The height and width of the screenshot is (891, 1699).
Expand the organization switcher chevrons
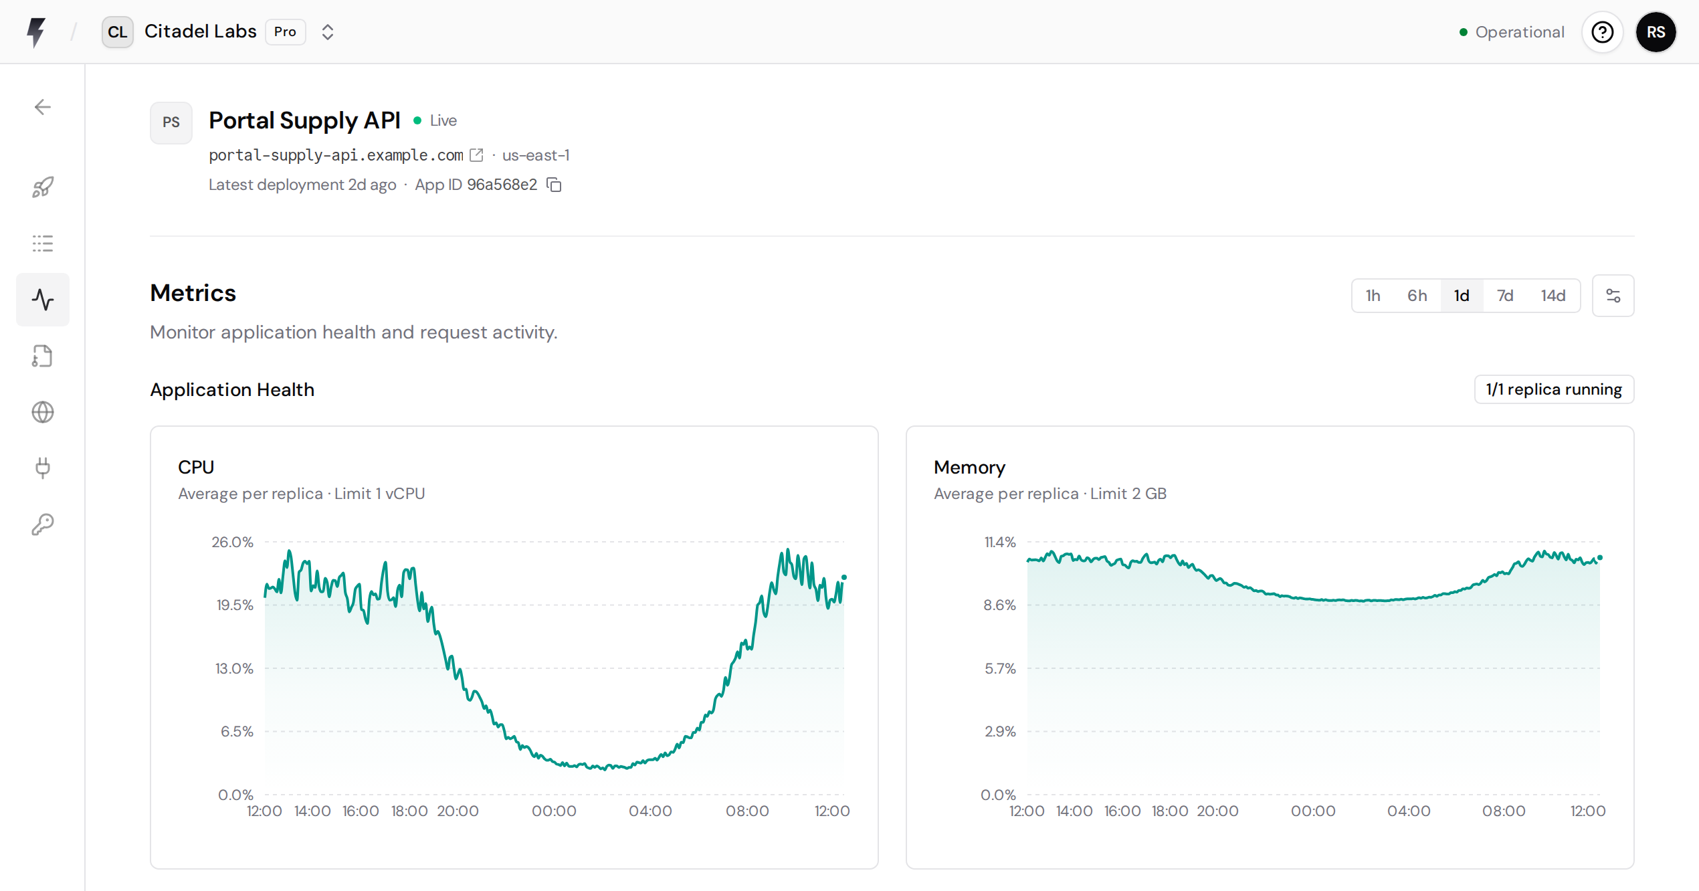[327, 32]
